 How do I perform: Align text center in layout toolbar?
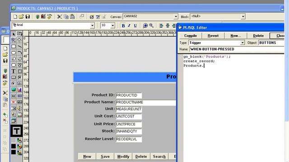pos(168,26)
